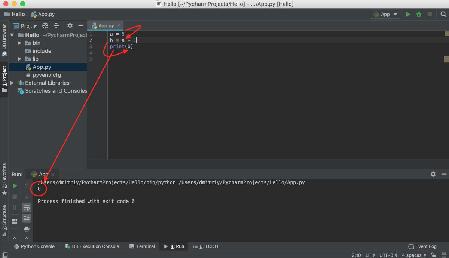Viewport: 449px width, 258px height.
Task: Click the pause output icon in Run panel
Action: tap(15, 207)
